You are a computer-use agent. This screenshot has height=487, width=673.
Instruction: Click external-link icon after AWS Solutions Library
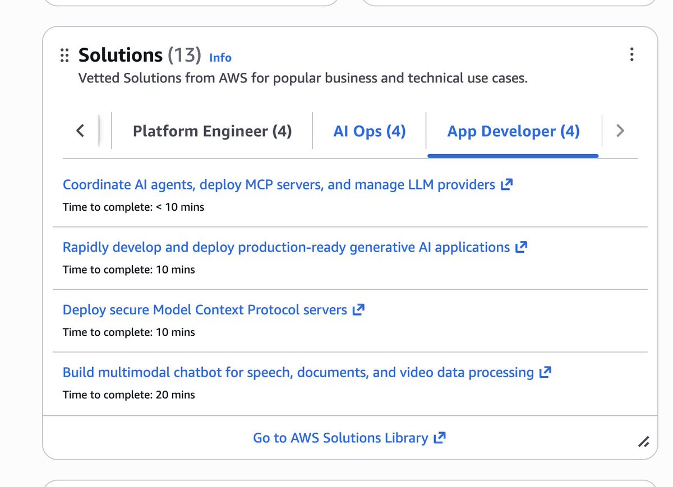439,438
